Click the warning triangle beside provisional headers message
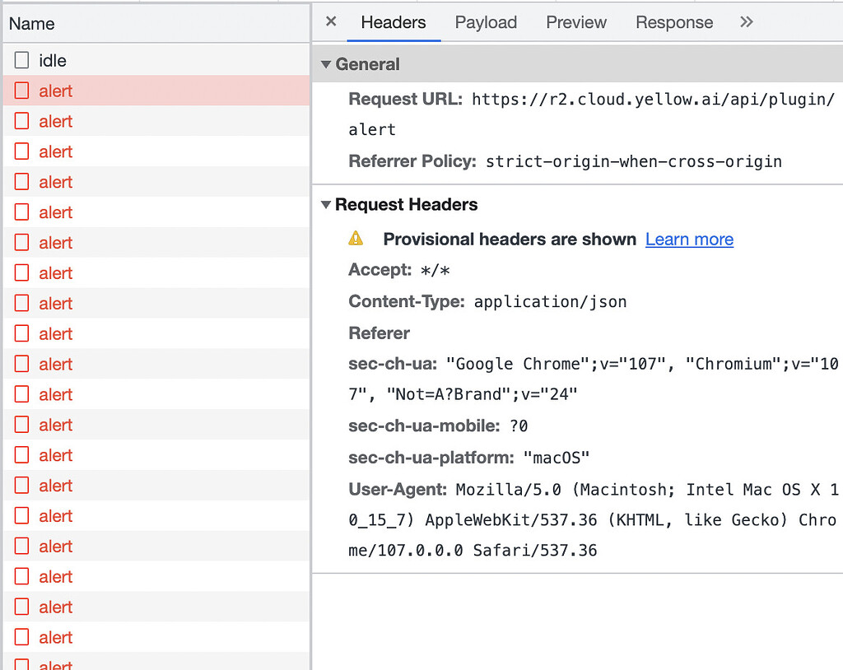Screen dimensions: 843x670 point(356,239)
